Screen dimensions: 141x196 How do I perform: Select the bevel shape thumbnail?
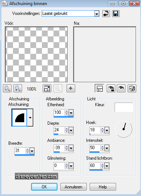pyautogui.click(x=20, y=117)
